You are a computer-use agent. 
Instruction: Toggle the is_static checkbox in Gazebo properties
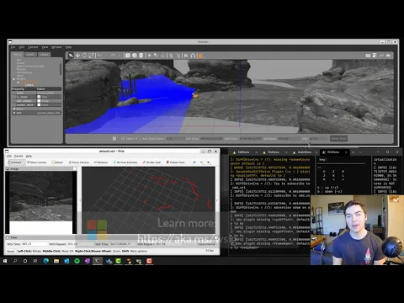[39, 97]
